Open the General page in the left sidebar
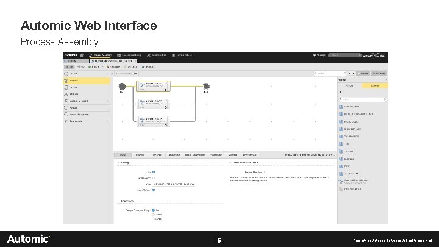439x247 pixels. 87,74
